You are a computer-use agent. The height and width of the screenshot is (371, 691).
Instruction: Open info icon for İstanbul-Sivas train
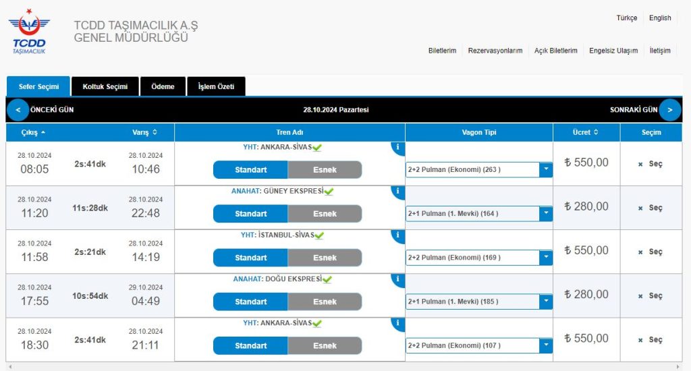(398, 235)
